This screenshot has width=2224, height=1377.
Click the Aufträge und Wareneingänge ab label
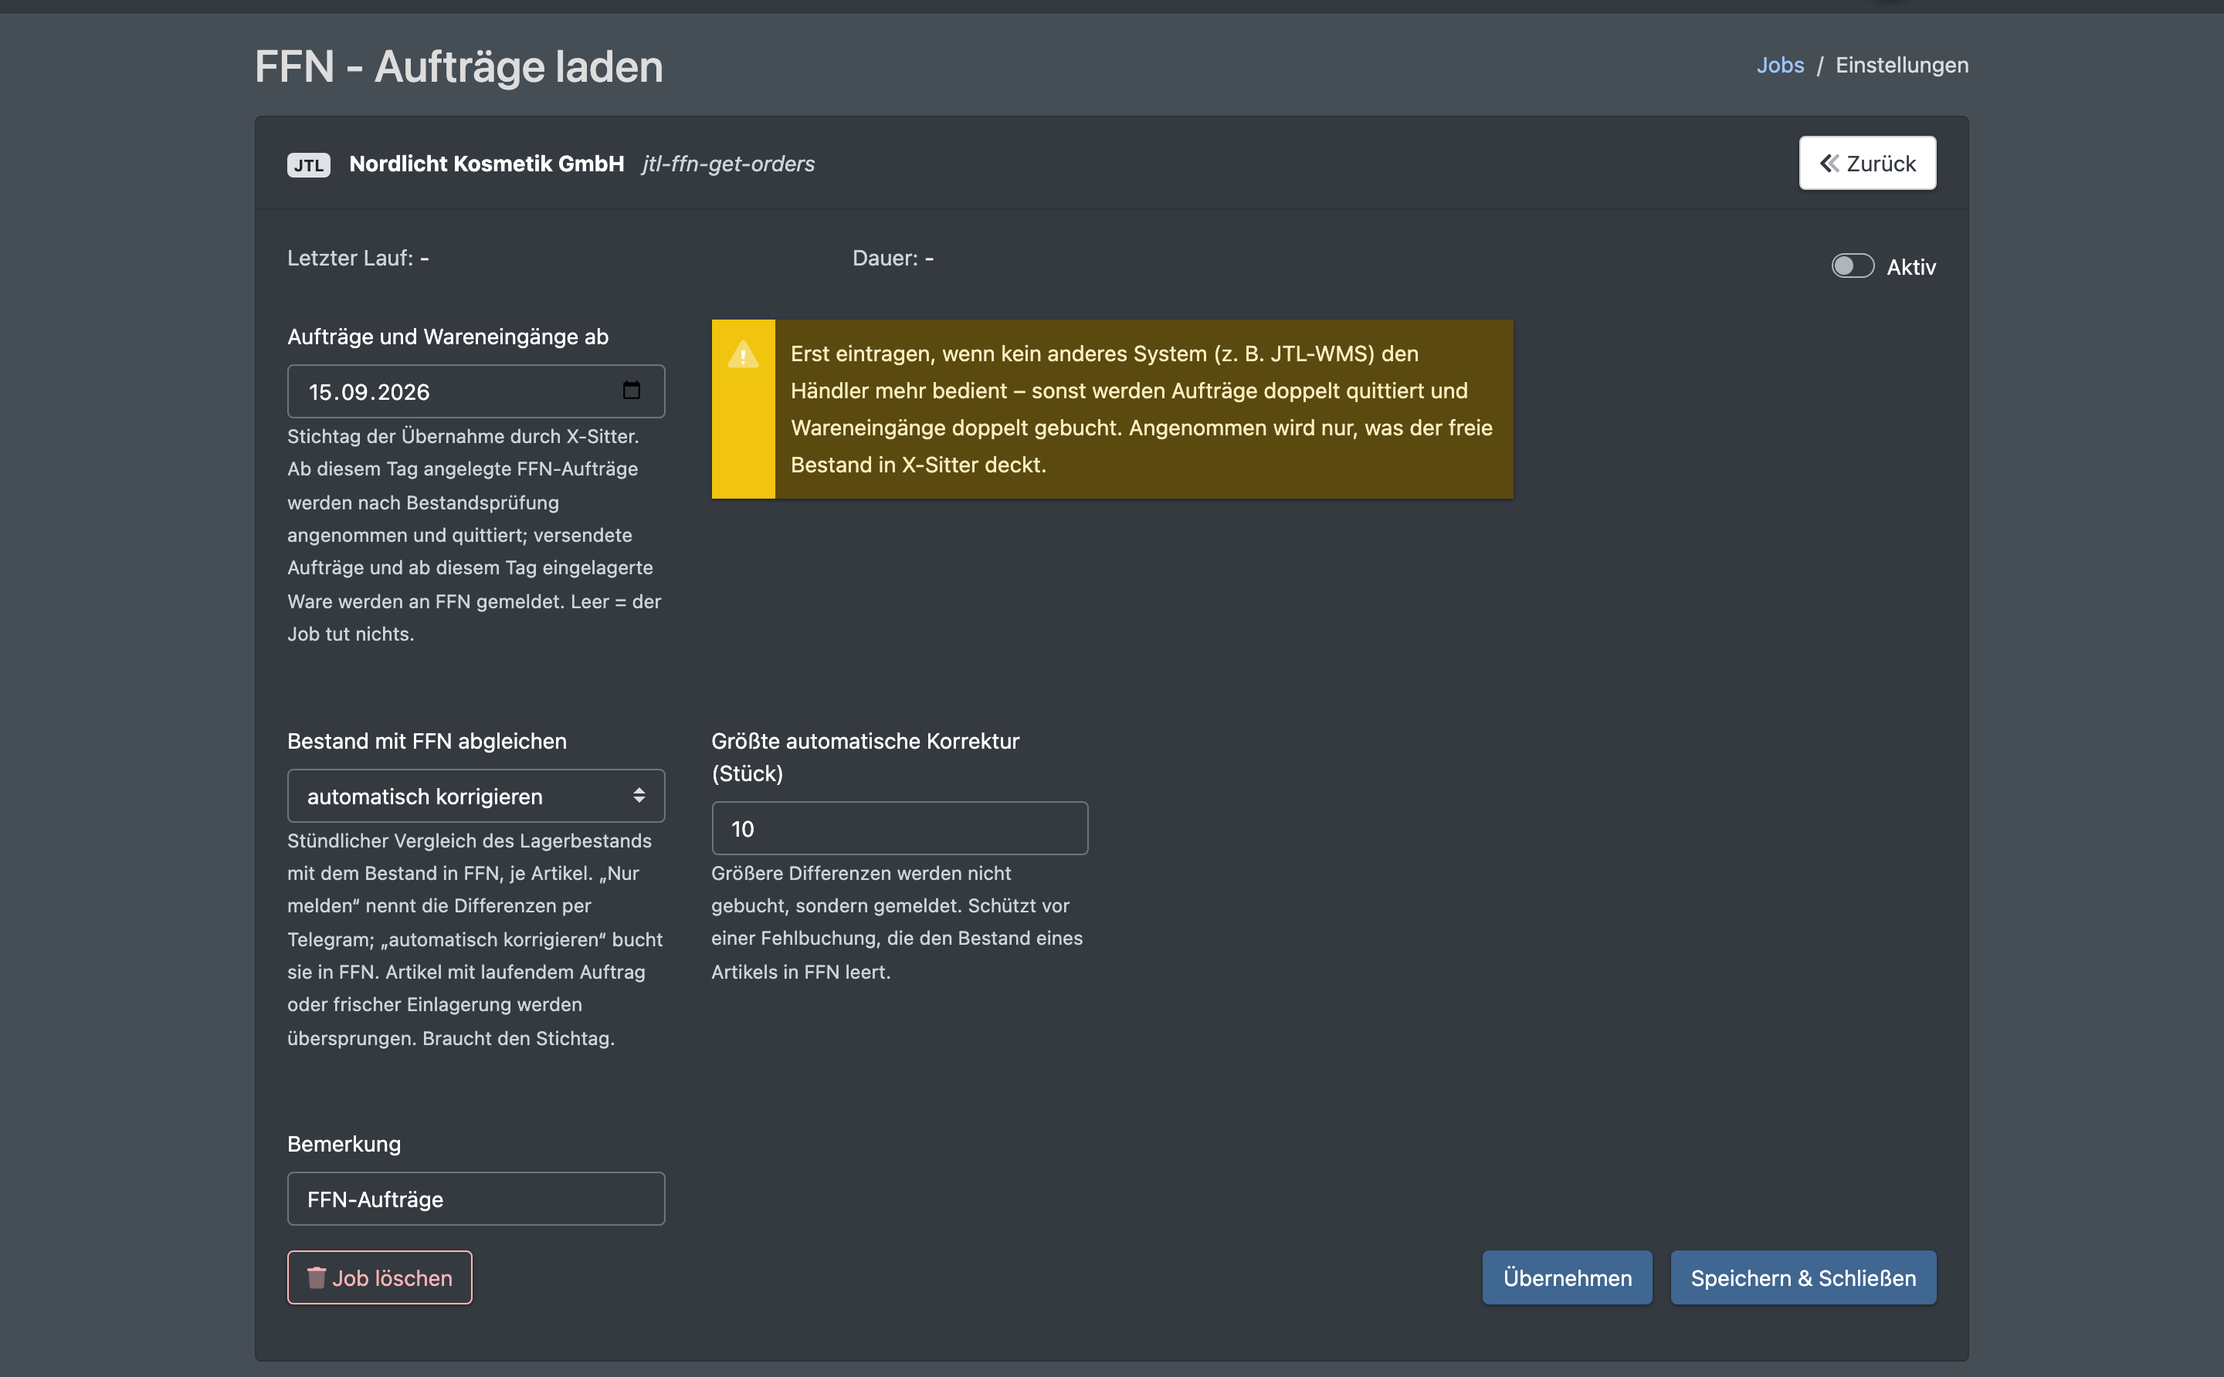(447, 337)
